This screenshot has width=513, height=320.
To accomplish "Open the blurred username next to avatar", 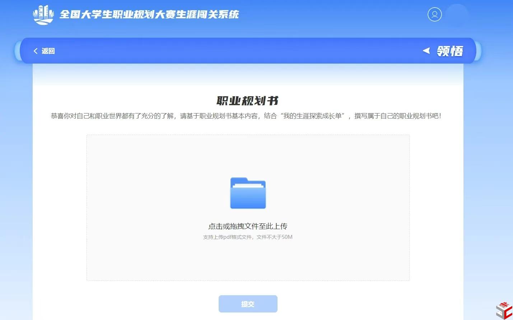I will pyautogui.click(x=457, y=15).
